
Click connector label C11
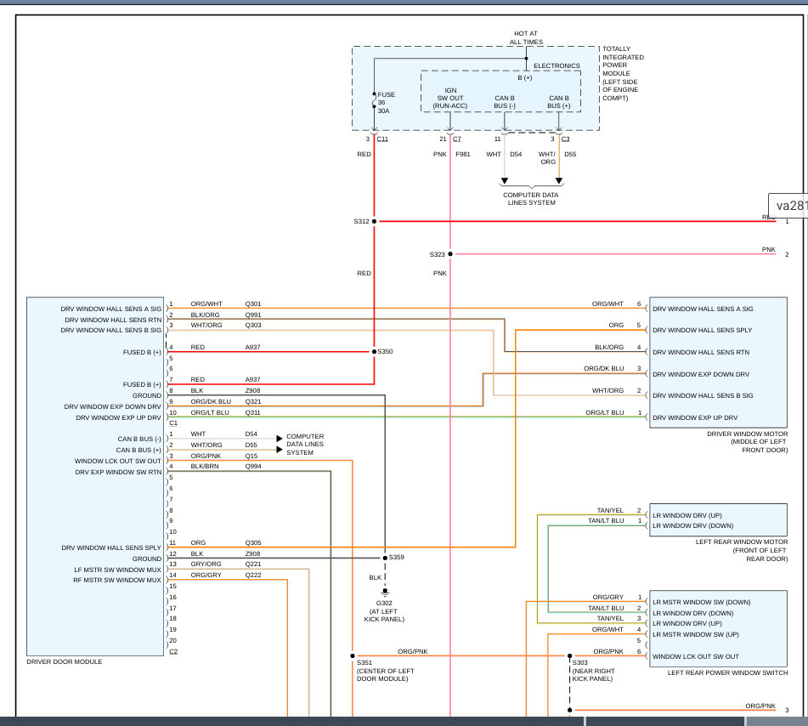click(382, 139)
